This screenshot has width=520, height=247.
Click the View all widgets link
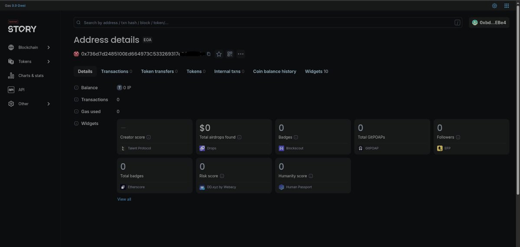tap(124, 199)
